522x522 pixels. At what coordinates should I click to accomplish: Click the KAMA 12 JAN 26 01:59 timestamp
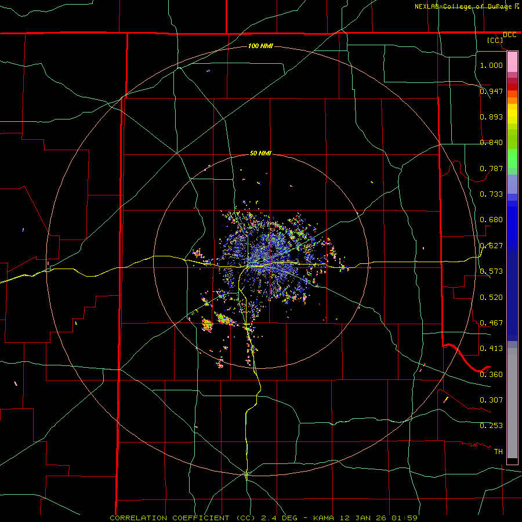tap(365, 518)
